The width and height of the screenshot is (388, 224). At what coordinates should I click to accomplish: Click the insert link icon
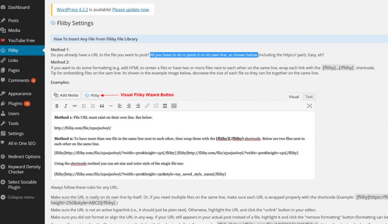pos(147,106)
